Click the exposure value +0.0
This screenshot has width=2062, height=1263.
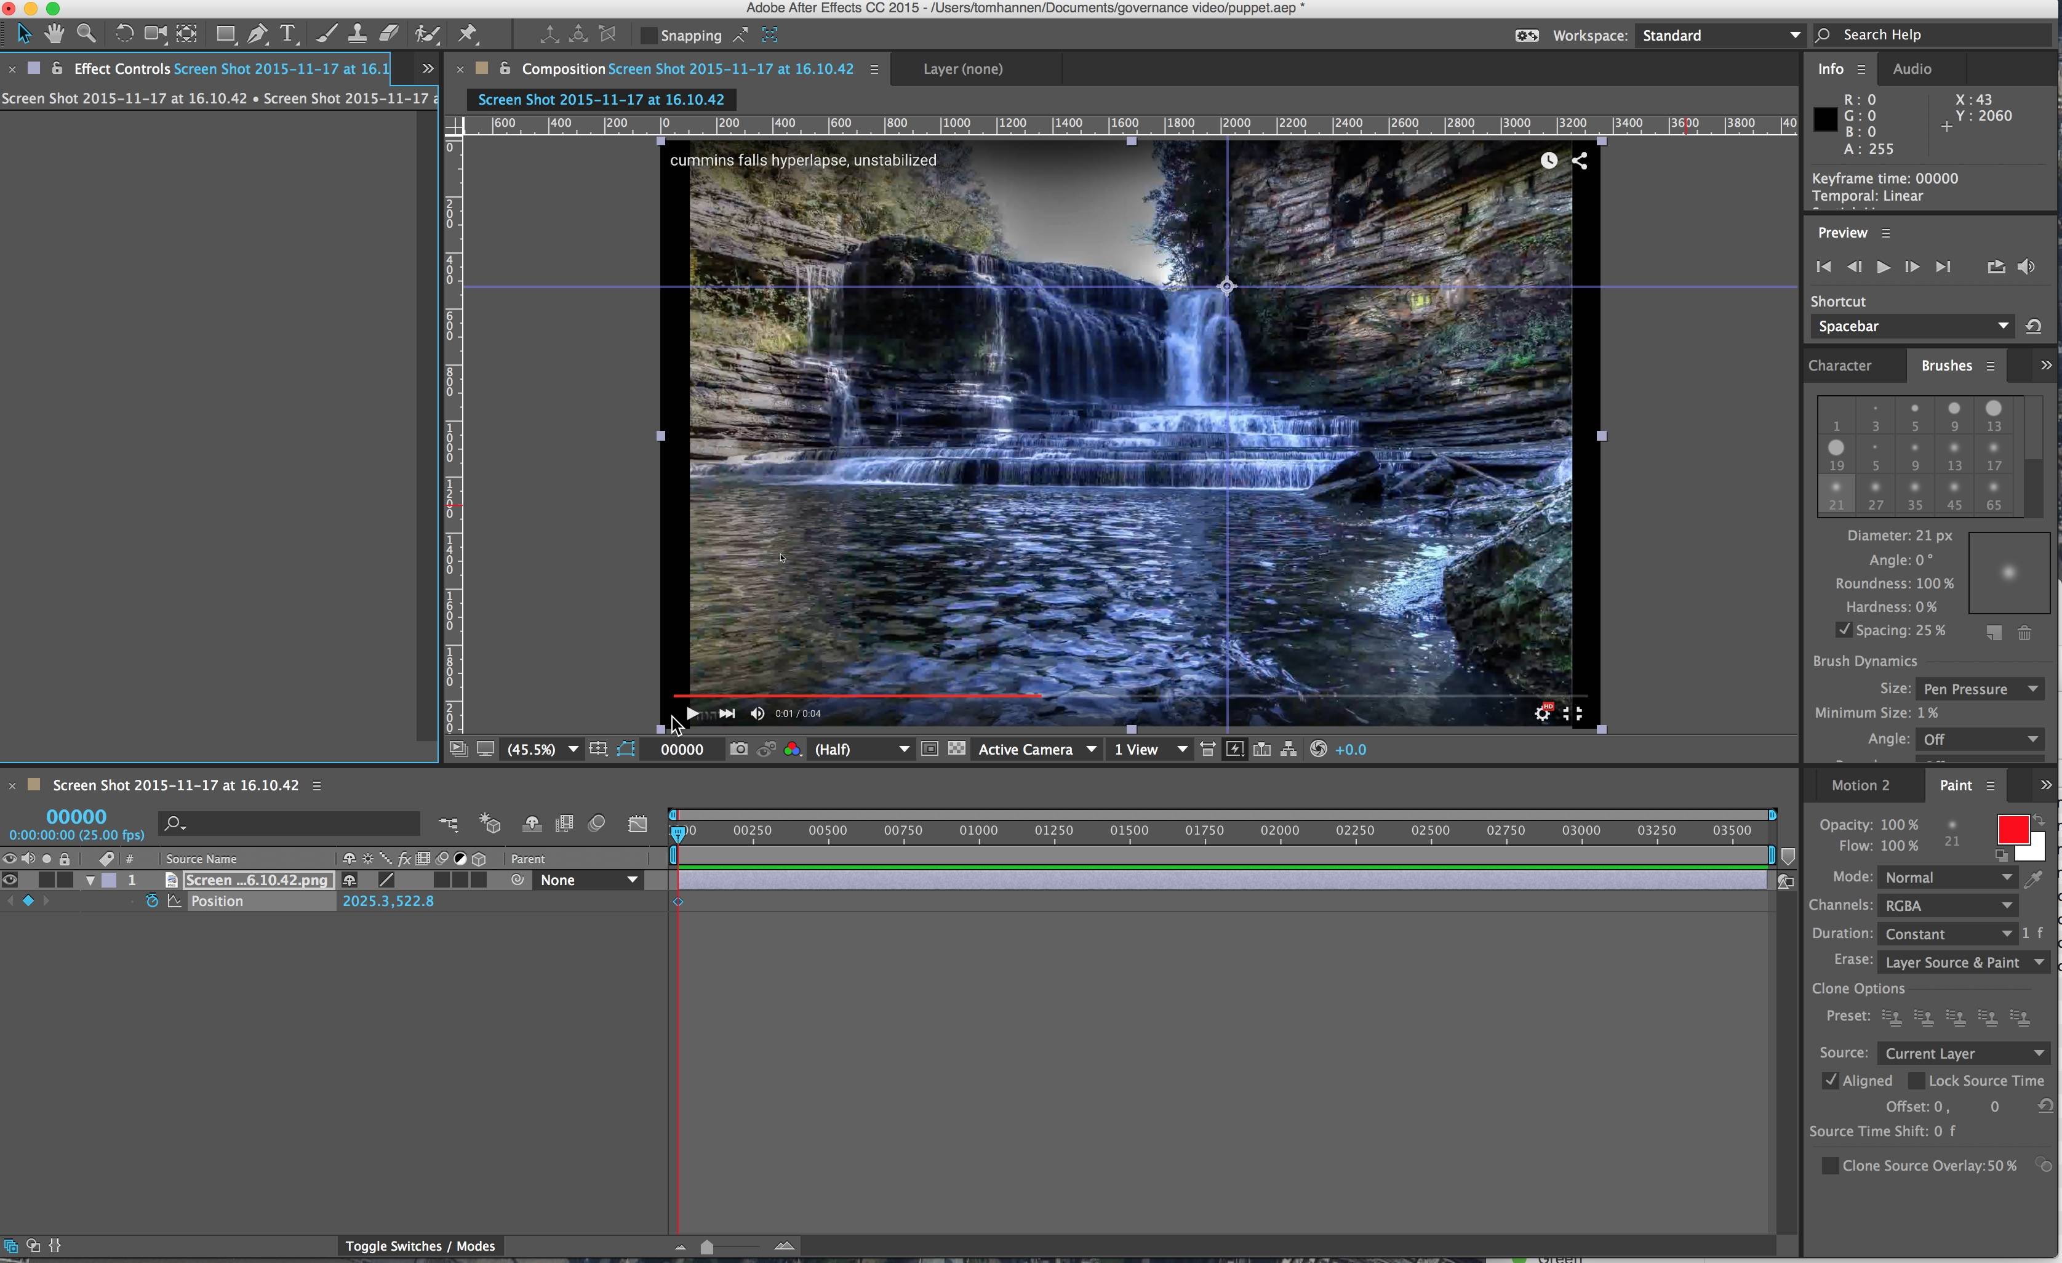point(1351,749)
